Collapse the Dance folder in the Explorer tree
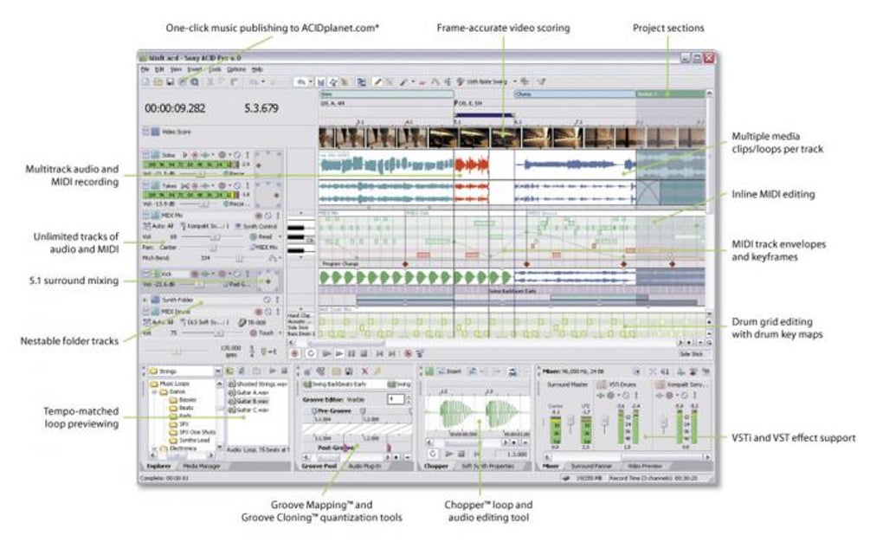The width and height of the screenshot is (883, 555). (154, 391)
